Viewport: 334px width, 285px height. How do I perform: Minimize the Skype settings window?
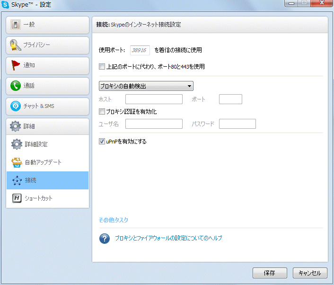(291, 3)
